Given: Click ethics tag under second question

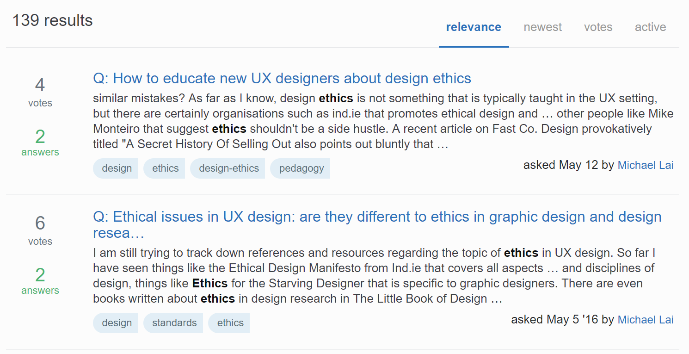Looking at the screenshot, I should click(x=230, y=323).
